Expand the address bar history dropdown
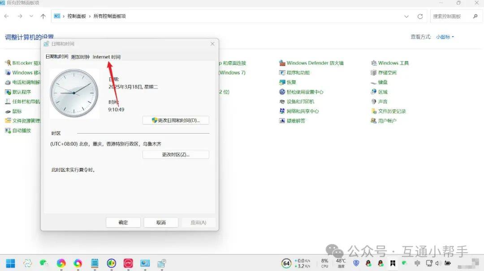This screenshot has width=484, height=271. [406, 16]
